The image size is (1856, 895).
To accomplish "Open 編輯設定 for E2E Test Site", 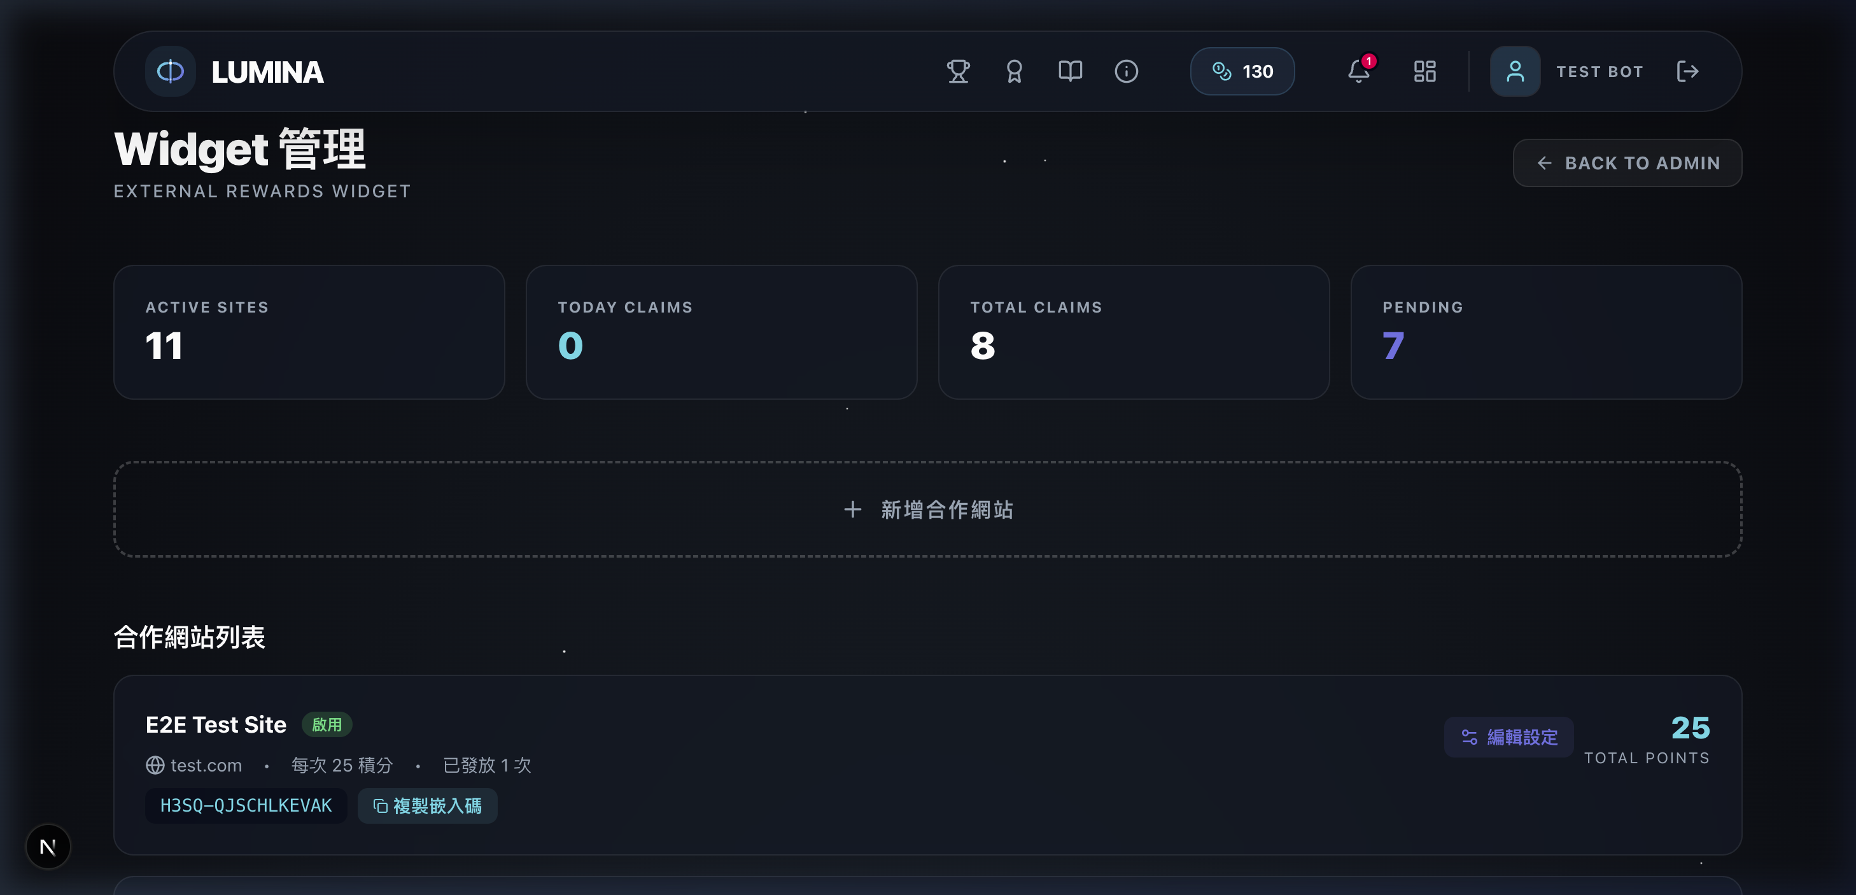I will 1508,736.
